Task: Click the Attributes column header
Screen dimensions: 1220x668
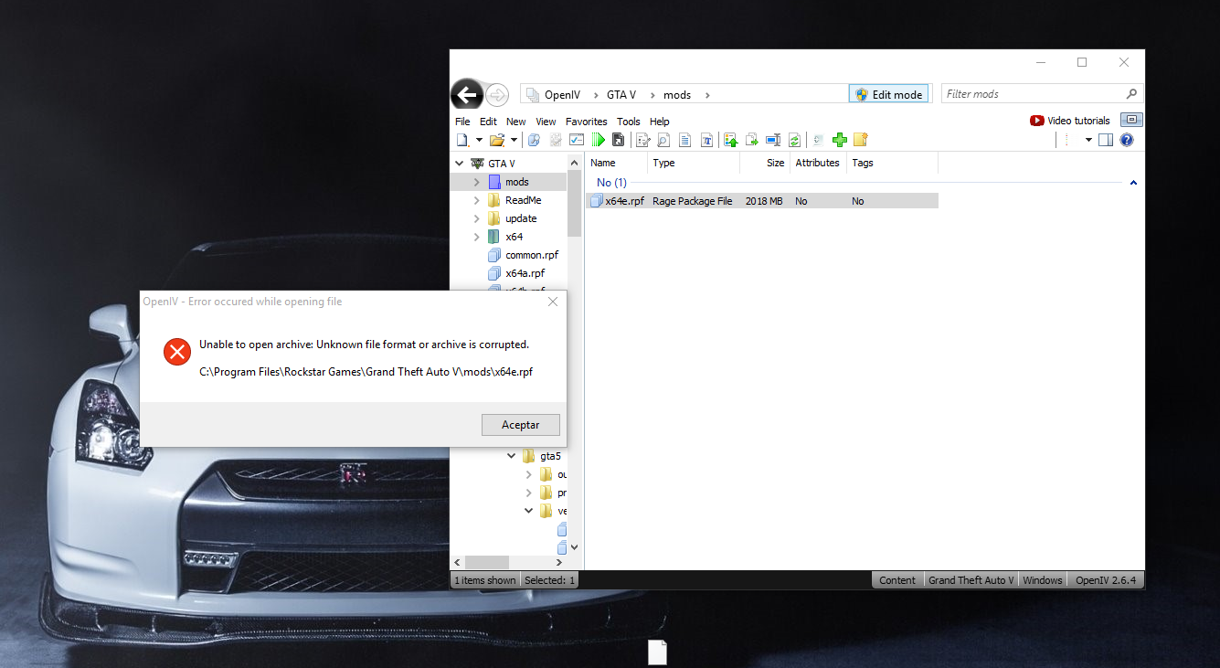Action: pos(818,163)
